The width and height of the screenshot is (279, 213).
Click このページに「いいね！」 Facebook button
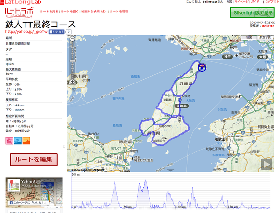point(28,203)
